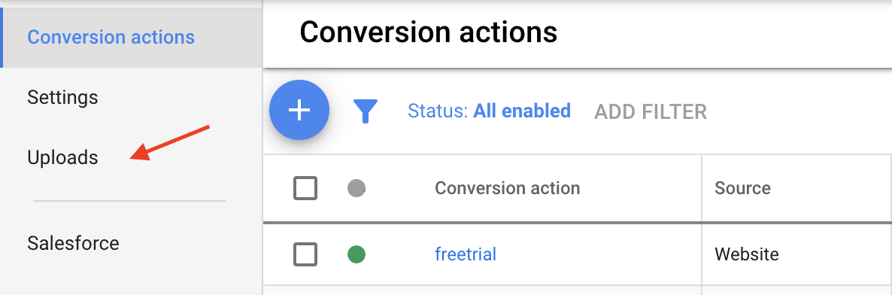Toggle the select-all checkbox in table header
The image size is (892, 295).
(x=305, y=188)
